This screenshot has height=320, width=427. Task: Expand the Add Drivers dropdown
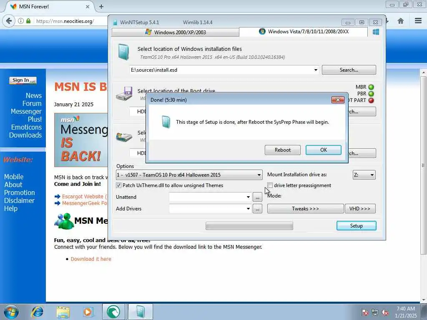tap(248, 209)
